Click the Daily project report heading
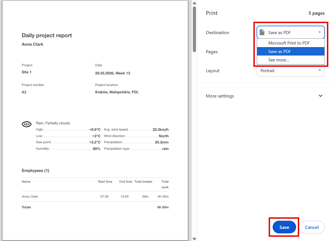The image size is (332, 241). (47, 36)
